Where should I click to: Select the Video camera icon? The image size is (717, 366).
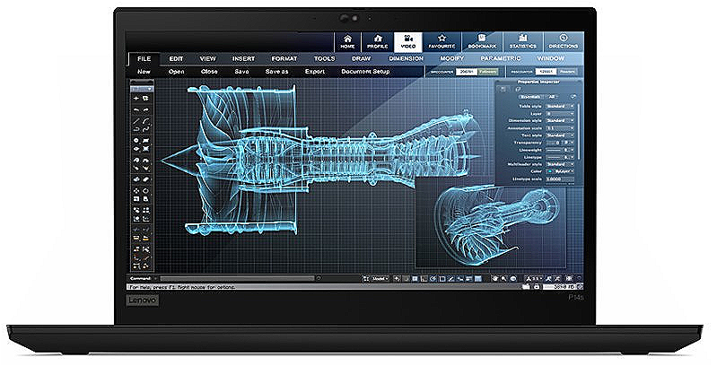click(x=408, y=41)
